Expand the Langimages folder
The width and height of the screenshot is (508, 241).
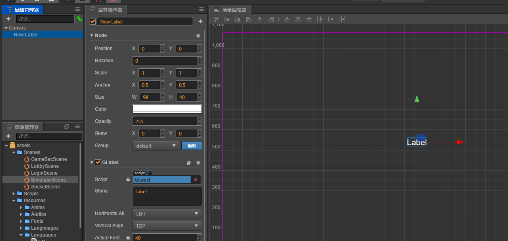(x=21, y=228)
